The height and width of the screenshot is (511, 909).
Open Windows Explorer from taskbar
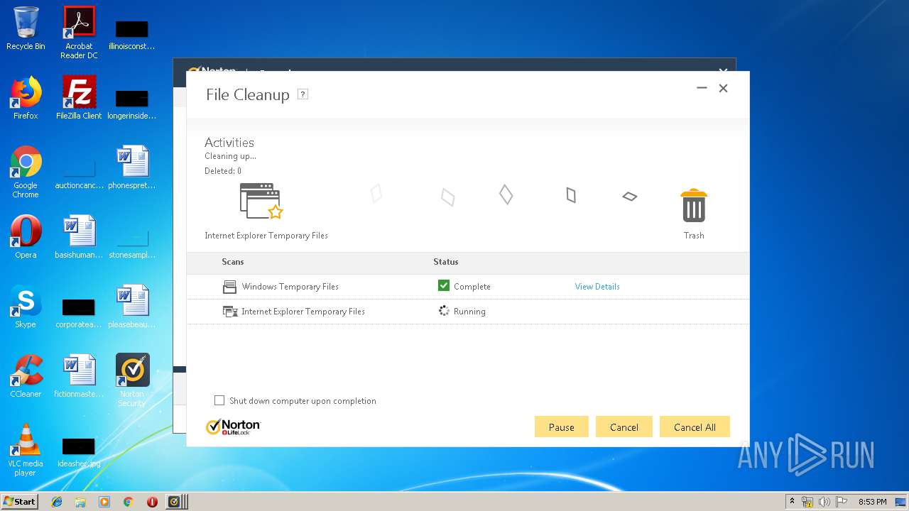point(80,501)
